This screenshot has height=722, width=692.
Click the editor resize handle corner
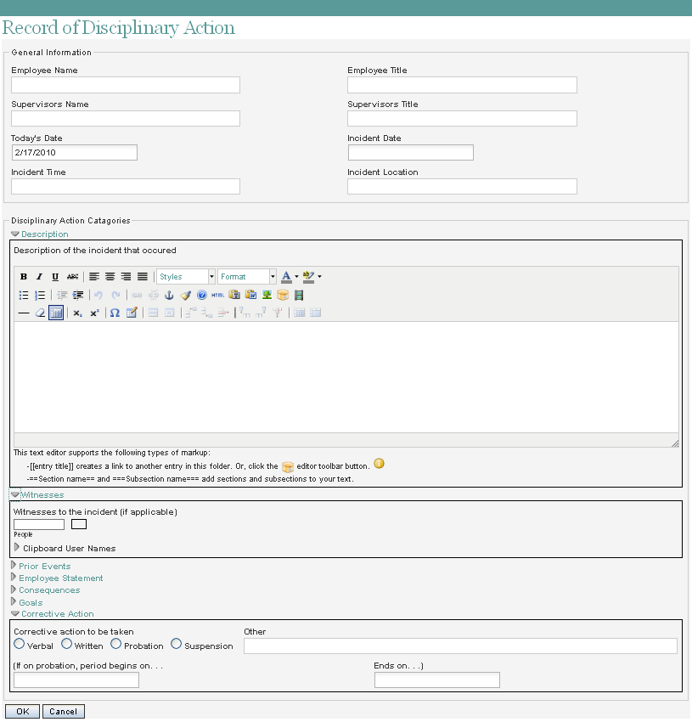tap(675, 443)
